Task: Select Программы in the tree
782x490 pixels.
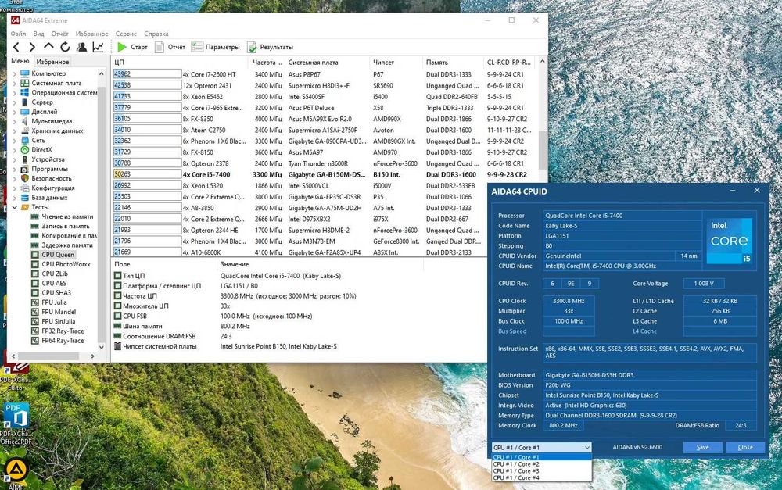Action: pyautogui.click(x=49, y=169)
